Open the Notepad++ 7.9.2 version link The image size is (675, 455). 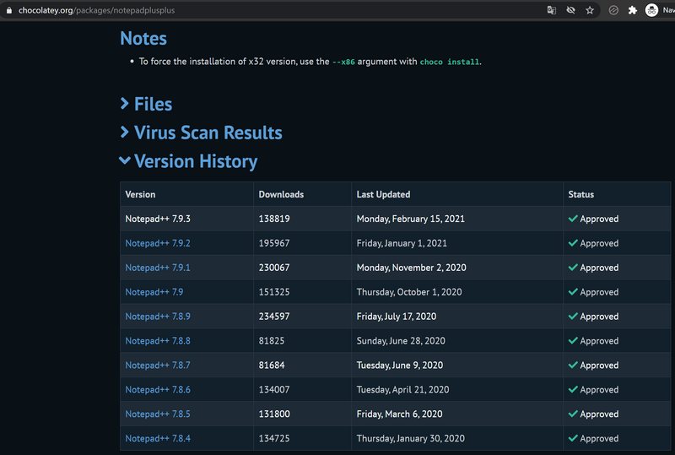click(x=158, y=243)
